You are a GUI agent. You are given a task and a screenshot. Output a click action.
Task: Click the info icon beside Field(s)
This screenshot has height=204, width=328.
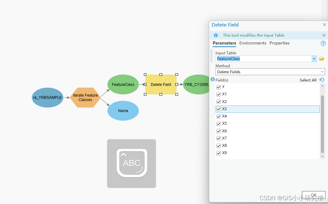[213, 79]
